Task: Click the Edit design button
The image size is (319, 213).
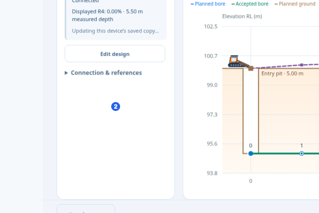Action: (x=115, y=54)
